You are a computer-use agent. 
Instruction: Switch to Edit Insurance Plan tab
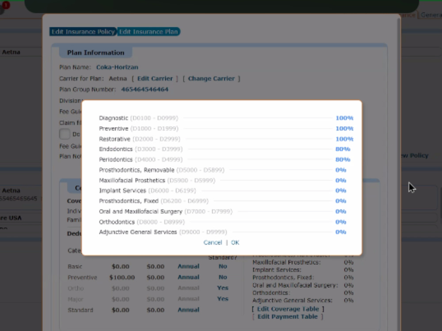(x=149, y=31)
